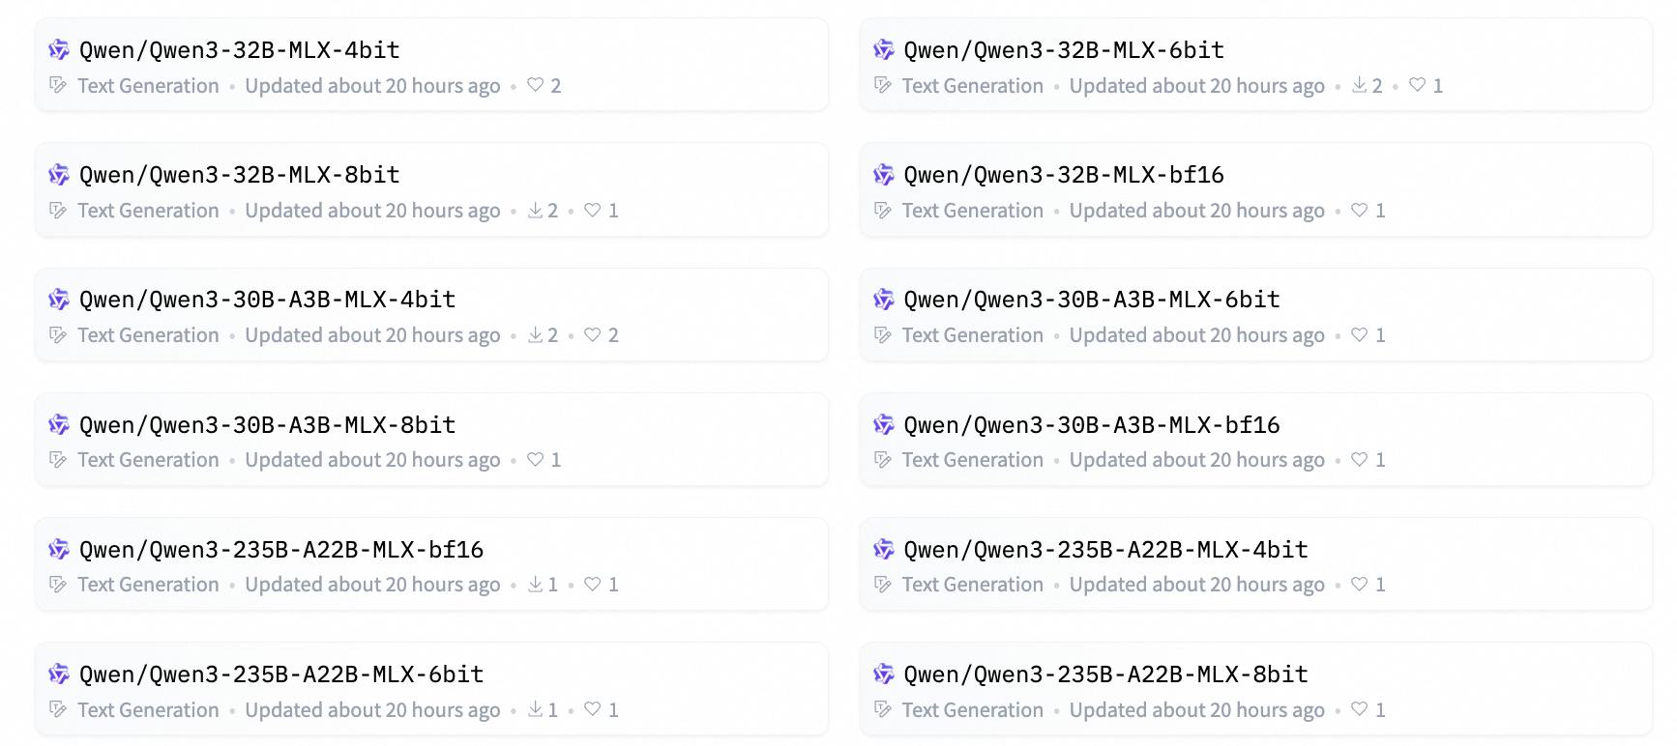The width and height of the screenshot is (1677, 746).
Task: Click the download icon on Qwen3-32B-MLX-6bit
Action: coord(1359,85)
